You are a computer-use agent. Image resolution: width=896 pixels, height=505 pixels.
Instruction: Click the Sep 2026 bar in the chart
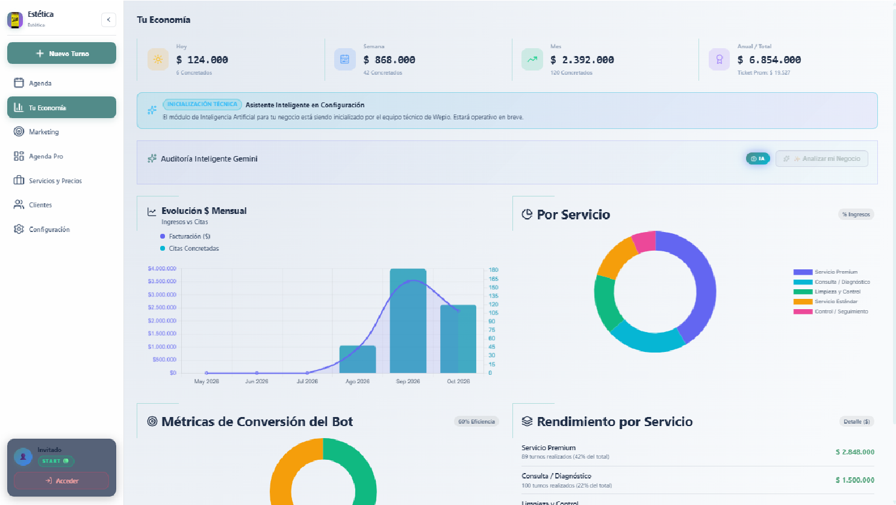coord(408,321)
